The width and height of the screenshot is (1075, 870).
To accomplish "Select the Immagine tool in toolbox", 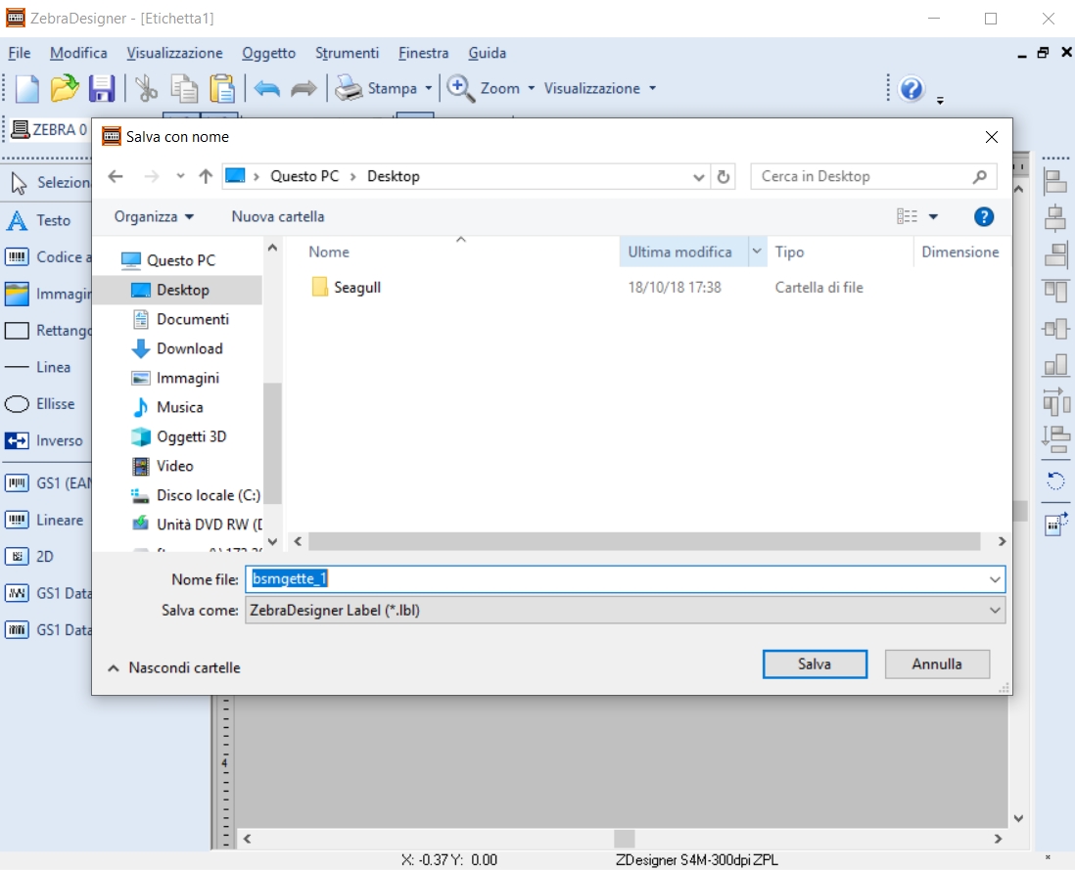I will coord(47,294).
